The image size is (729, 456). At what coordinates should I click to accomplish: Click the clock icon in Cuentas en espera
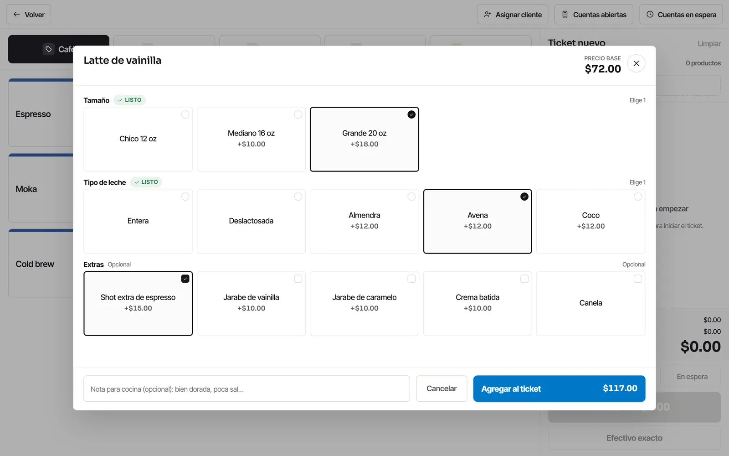[650, 15]
